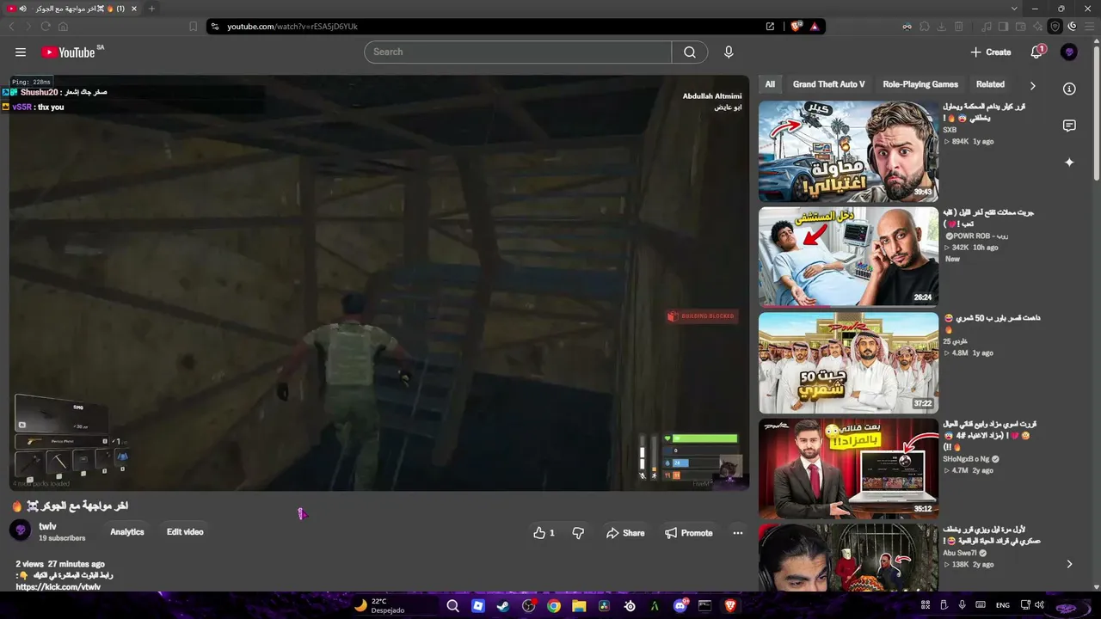
Task: Start voice search with the microphone
Action: click(729, 52)
